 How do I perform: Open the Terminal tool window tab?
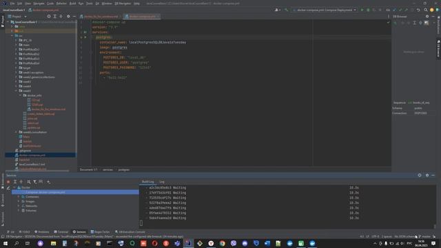click(61, 232)
